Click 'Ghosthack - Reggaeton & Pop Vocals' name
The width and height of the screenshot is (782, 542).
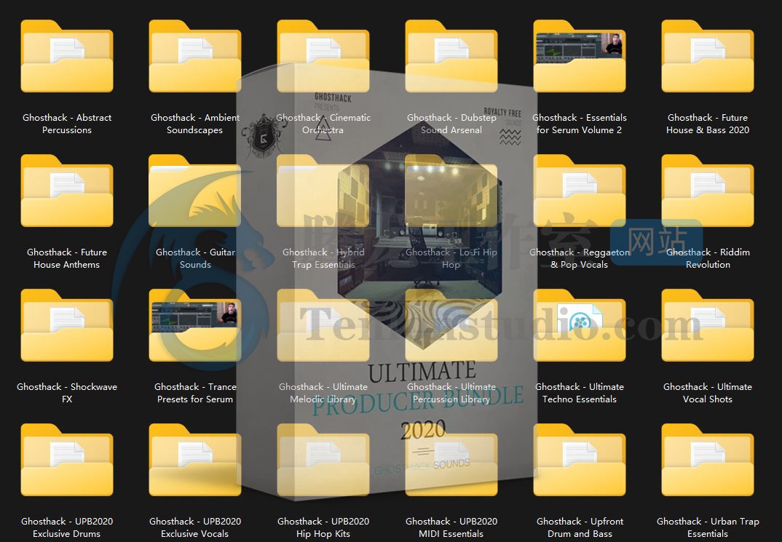pyautogui.click(x=580, y=258)
